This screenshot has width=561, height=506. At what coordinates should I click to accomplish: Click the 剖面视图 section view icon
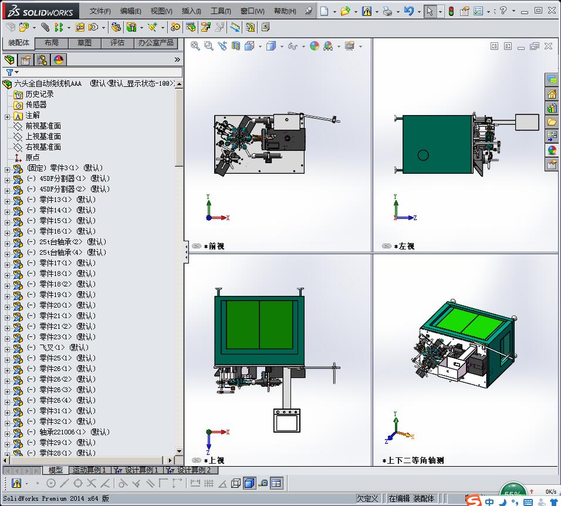[x=236, y=46]
